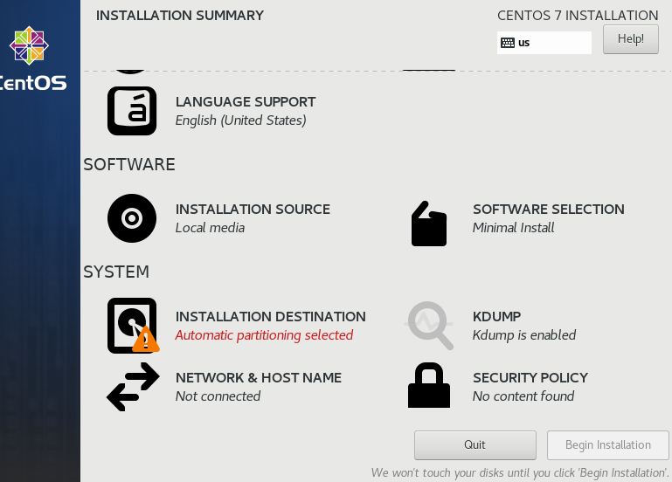Click the Security Policy padlock icon

pyautogui.click(x=429, y=385)
